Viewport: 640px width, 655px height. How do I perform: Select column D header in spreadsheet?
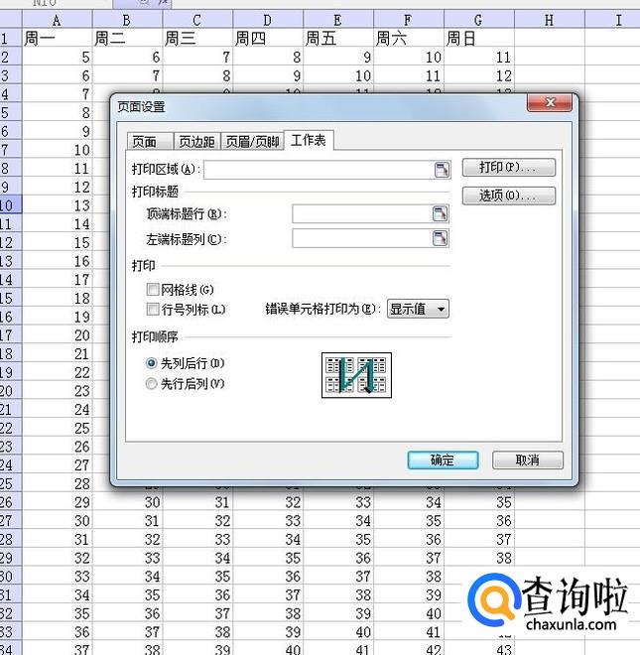tap(267, 20)
